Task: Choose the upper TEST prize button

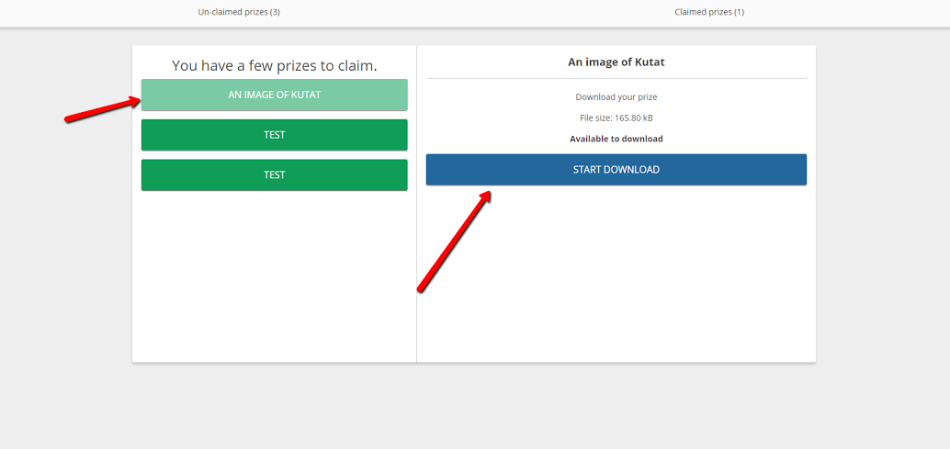Action: click(x=275, y=135)
